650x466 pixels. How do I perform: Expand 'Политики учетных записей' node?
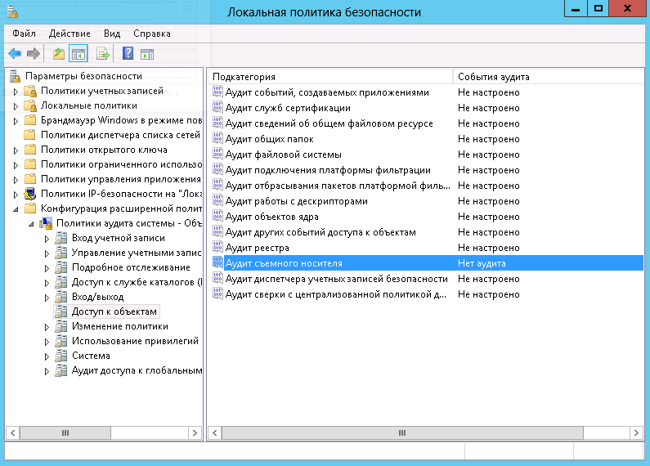point(16,92)
